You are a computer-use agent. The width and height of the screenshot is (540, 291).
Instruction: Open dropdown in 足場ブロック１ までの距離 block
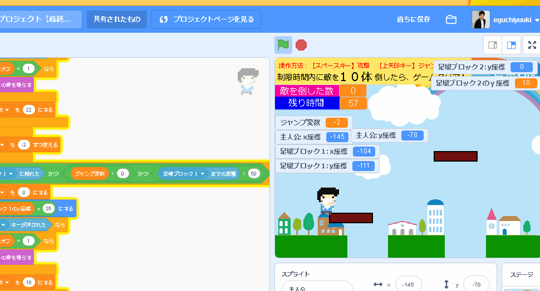203,174
